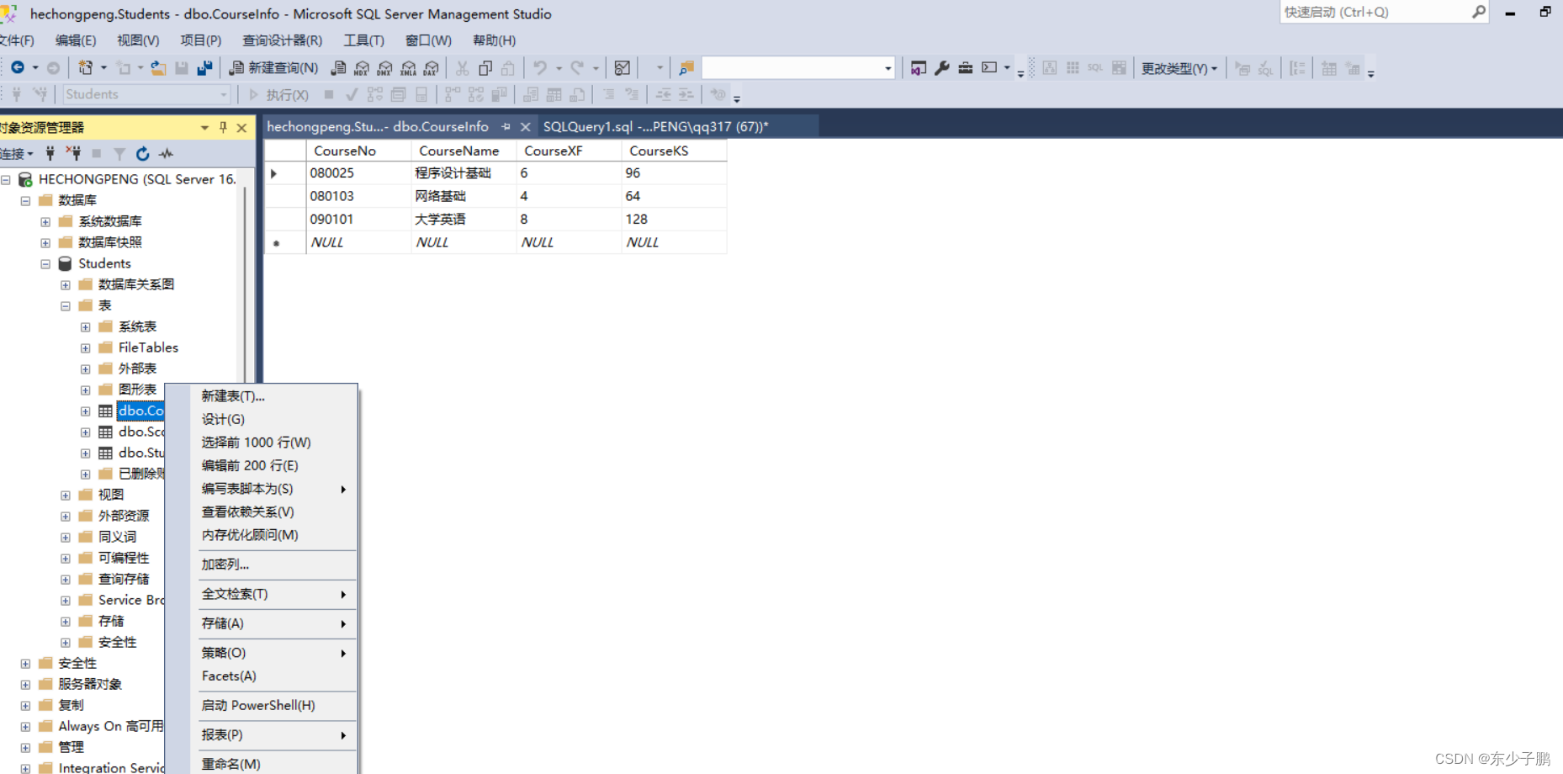Click the DAX query toolbar icon
Image resolution: width=1563 pixels, height=774 pixels.
(x=431, y=67)
